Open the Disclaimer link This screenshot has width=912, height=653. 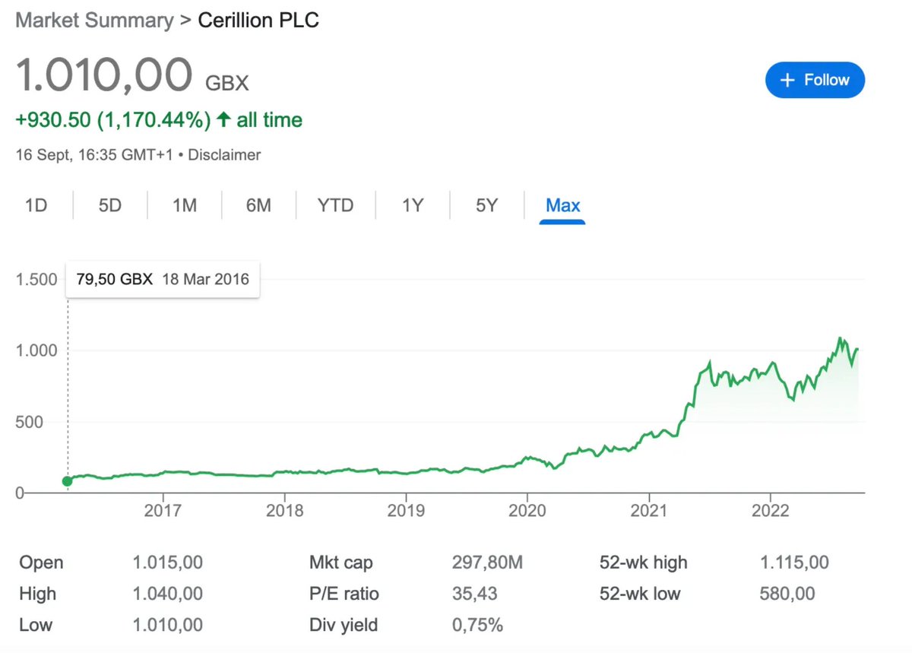[224, 155]
